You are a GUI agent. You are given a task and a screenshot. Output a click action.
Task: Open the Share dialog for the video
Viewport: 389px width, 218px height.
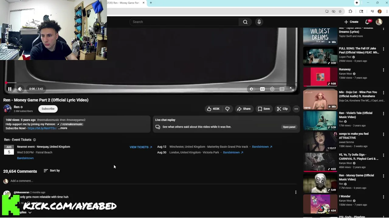244,109
